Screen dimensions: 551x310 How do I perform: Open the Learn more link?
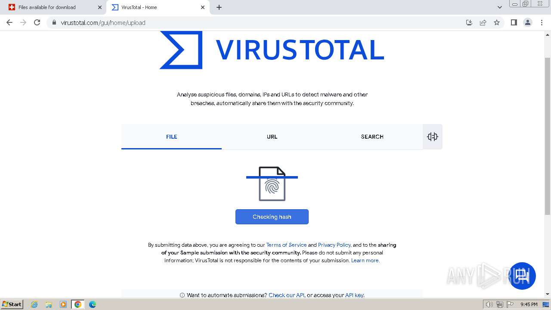point(365,260)
